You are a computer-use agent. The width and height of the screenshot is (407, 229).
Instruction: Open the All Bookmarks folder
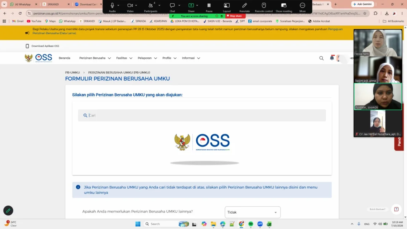coord(393,21)
